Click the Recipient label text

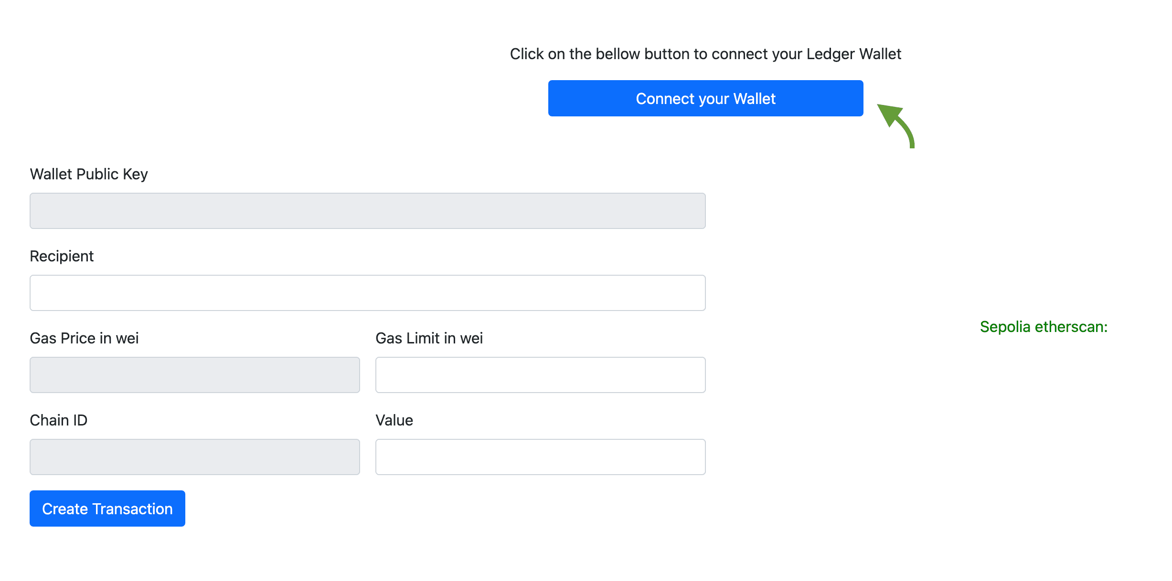pyautogui.click(x=62, y=256)
